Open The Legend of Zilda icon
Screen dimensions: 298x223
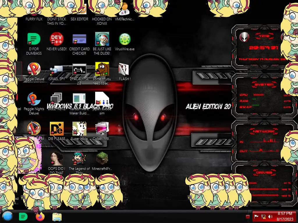click(x=79, y=159)
